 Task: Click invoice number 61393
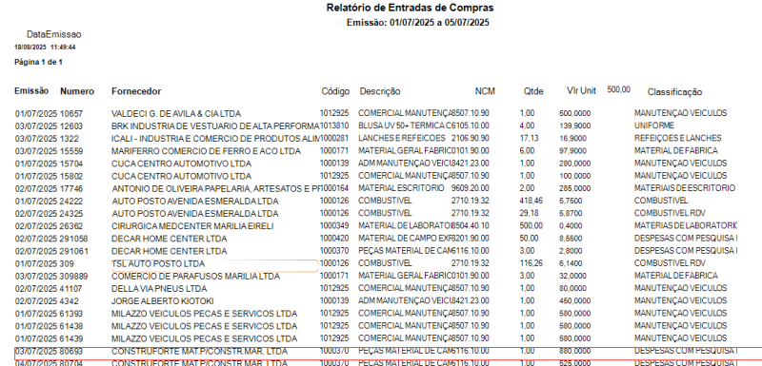[71, 314]
